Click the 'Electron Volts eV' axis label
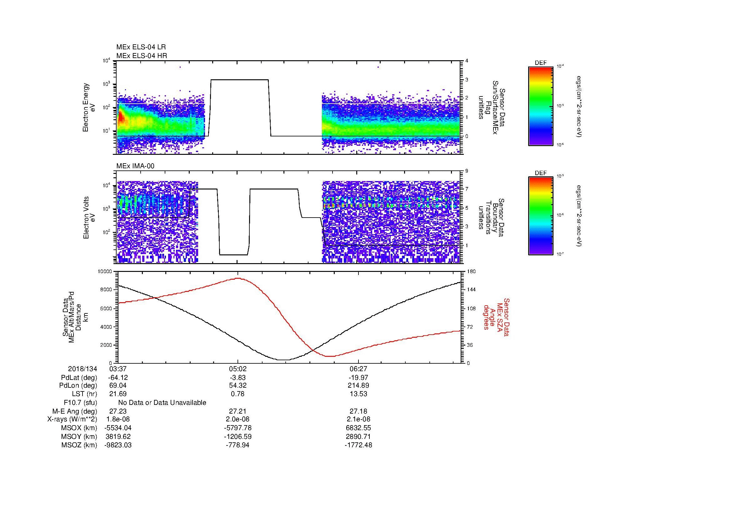The width and height of the screenshot is (731, 516). (89, 218)
